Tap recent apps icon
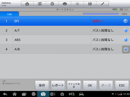The image size is (130, 97). coord(24,94)
